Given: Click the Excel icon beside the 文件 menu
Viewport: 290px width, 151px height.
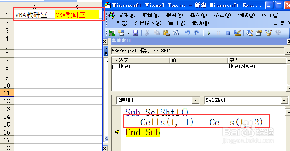Looking at the screenshot, I should click(x=112, y=15).
